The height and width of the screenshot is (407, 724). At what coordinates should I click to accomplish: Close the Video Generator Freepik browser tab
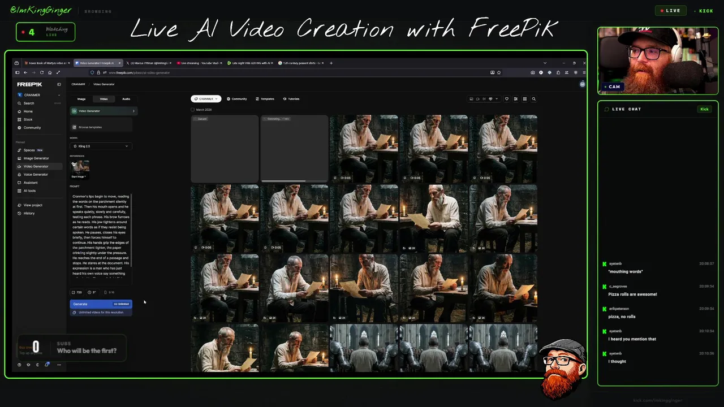click(x=119, y=63)
